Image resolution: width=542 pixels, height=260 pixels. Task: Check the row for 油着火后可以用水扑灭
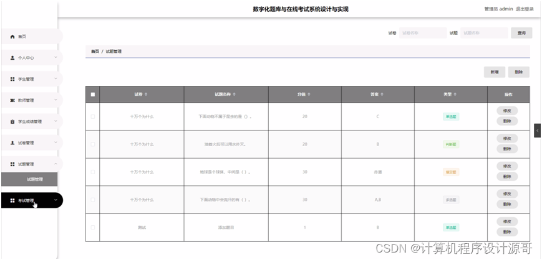point(93,144)
